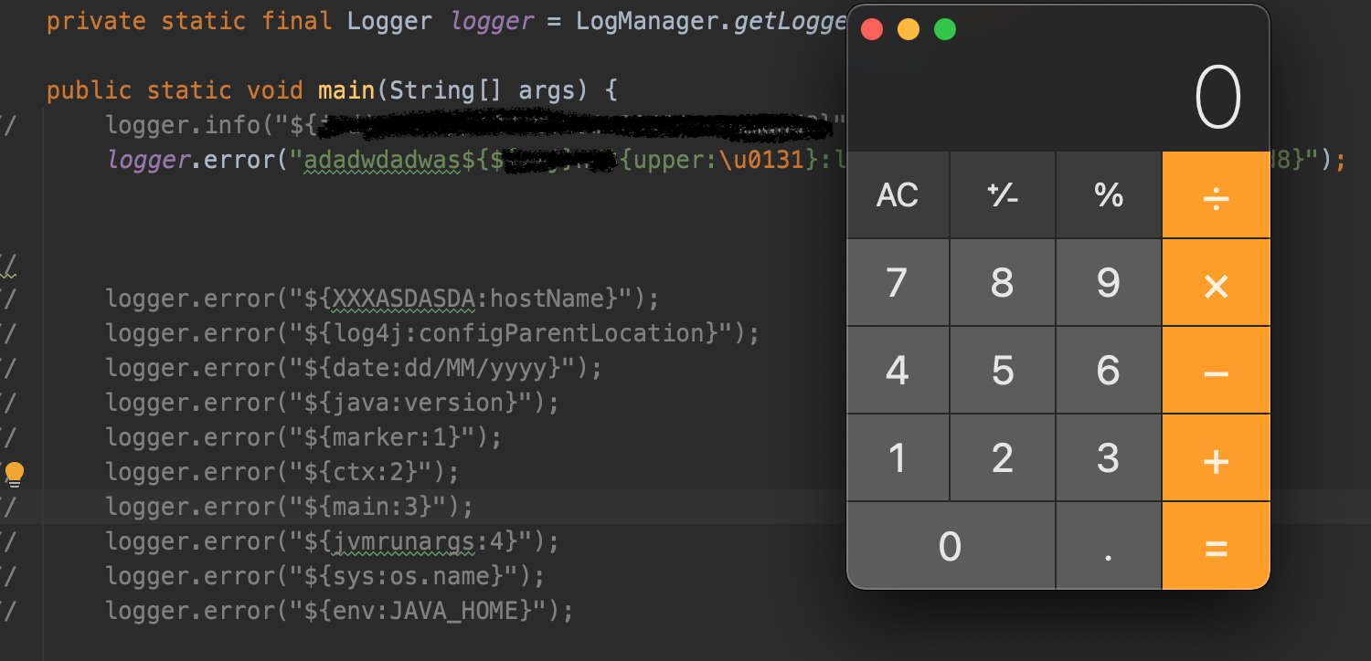Click the plus operator button

(x=1216, y=457)
